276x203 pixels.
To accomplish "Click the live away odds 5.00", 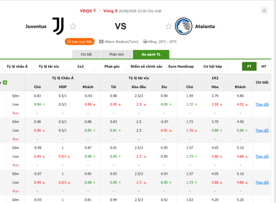I will click(240, 130).
